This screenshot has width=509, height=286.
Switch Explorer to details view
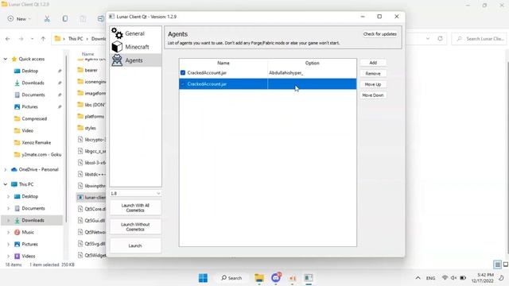497,265
